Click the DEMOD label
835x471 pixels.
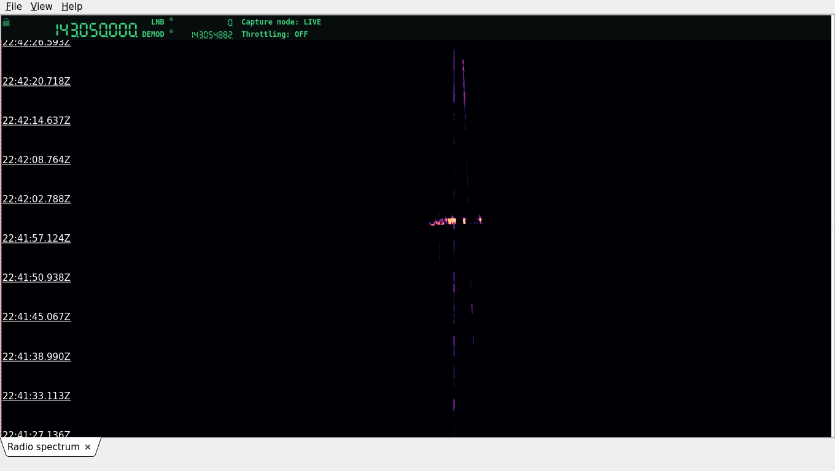[x=153, y=34]
